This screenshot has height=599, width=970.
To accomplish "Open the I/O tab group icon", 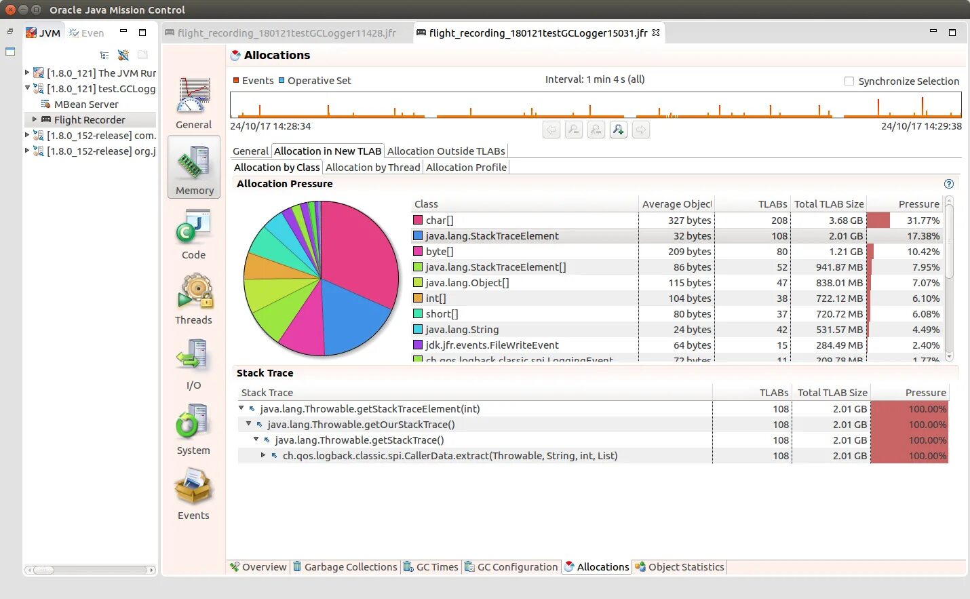I will (x=194, y=364).
